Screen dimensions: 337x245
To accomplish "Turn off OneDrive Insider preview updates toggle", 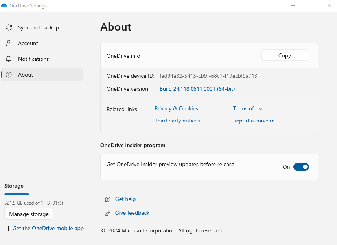I will [301, 167].
